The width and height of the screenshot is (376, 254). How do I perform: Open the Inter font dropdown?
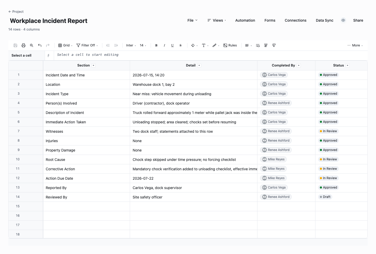[x=131, y=45]
